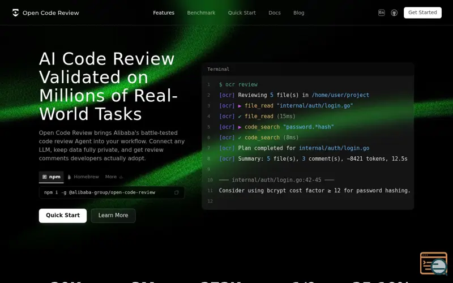Viewport: 453px width, 283px height.
Task: Click the /home/user/project path text
Action: 340,95
